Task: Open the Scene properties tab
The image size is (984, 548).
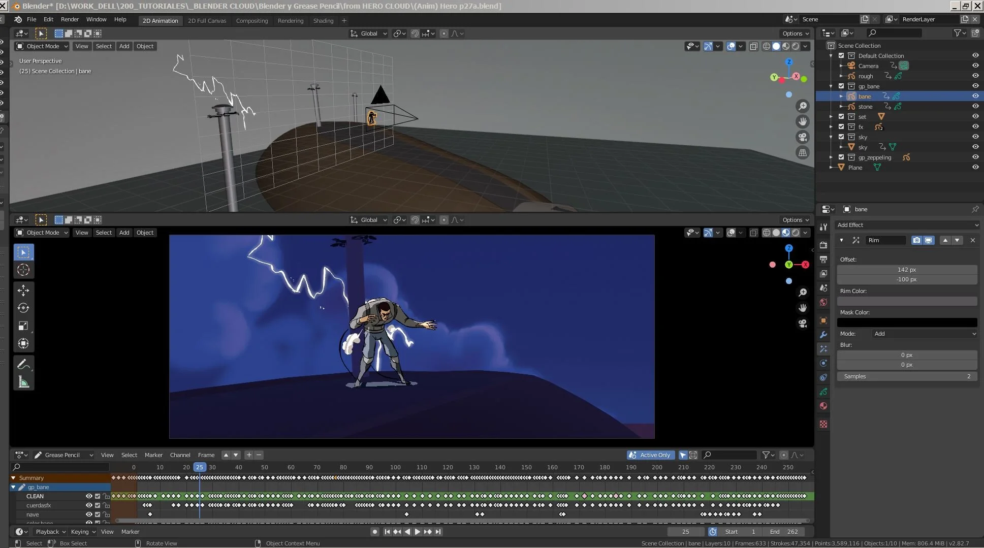Action: (x=823, y=287)
